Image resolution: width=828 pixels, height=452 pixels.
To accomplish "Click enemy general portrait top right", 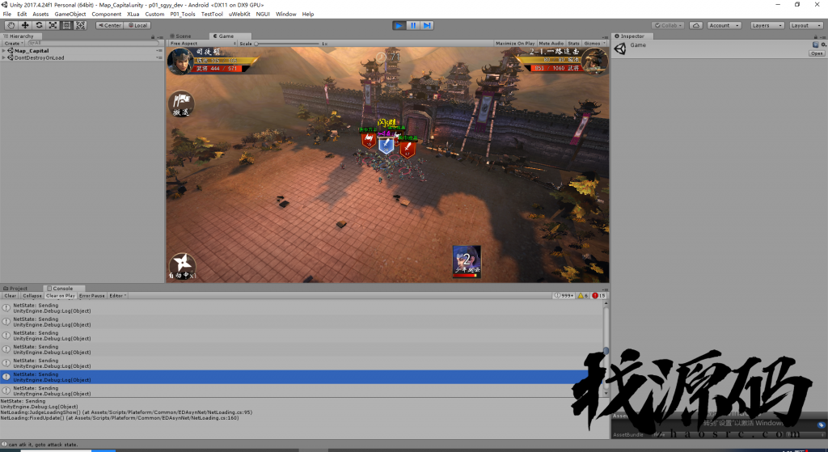I will [x=594, y=61].
